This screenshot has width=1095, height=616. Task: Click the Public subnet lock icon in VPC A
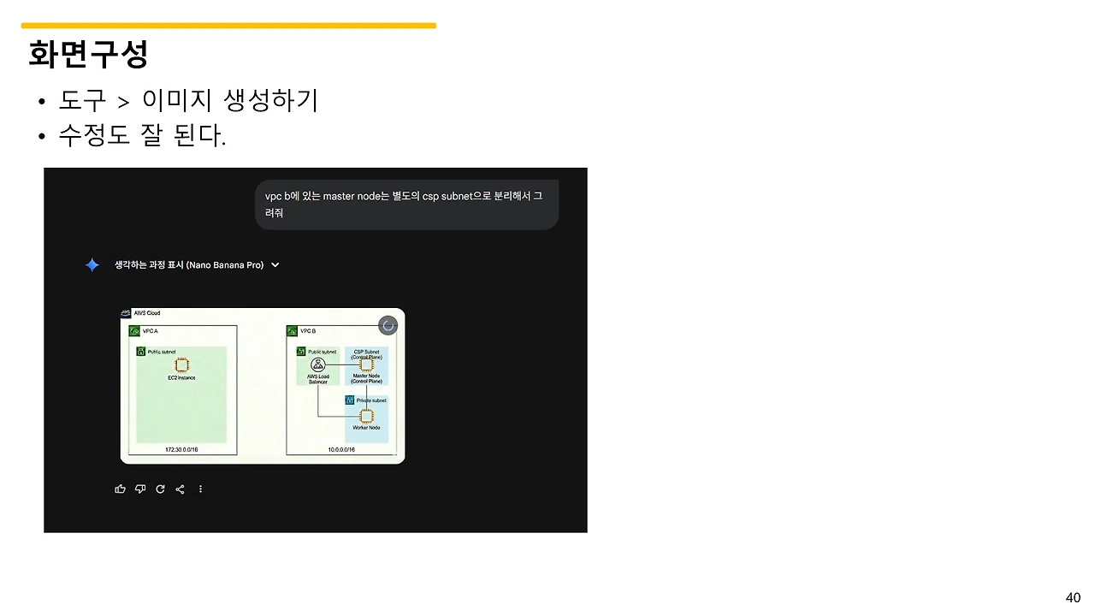coord(140,351)
